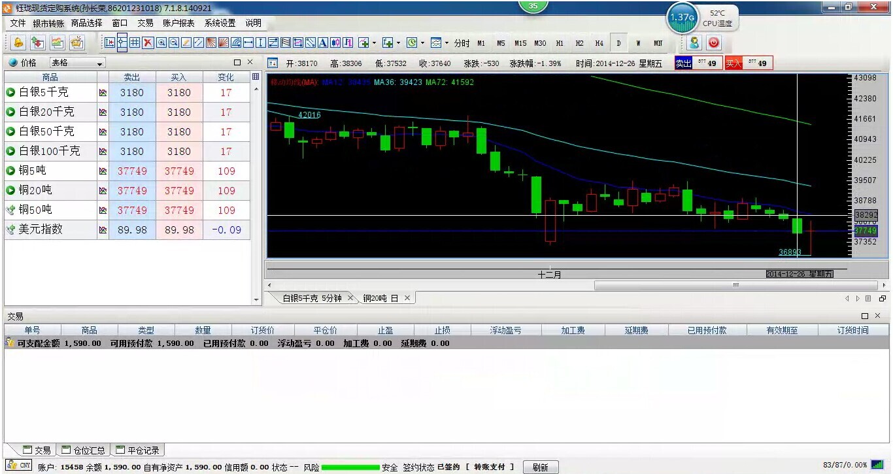This screenshot has width=893, height=474.
Task: Click the 转账支付 link
Action: [490, 467]
